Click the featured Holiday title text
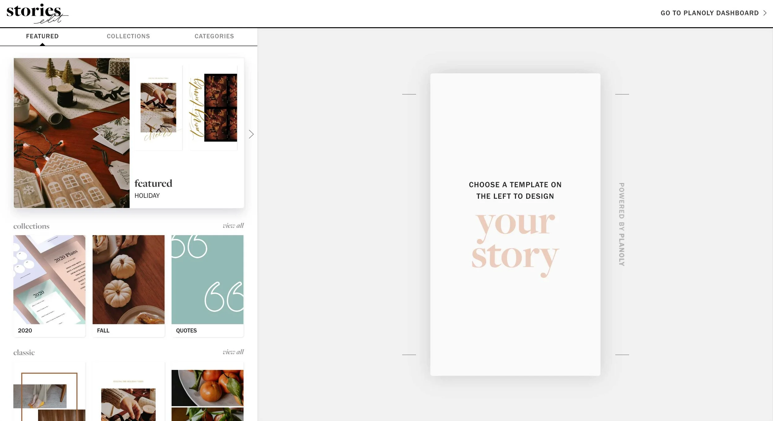Screen dimensions: 773x421 pyautogui.click(x=153, y=184)
